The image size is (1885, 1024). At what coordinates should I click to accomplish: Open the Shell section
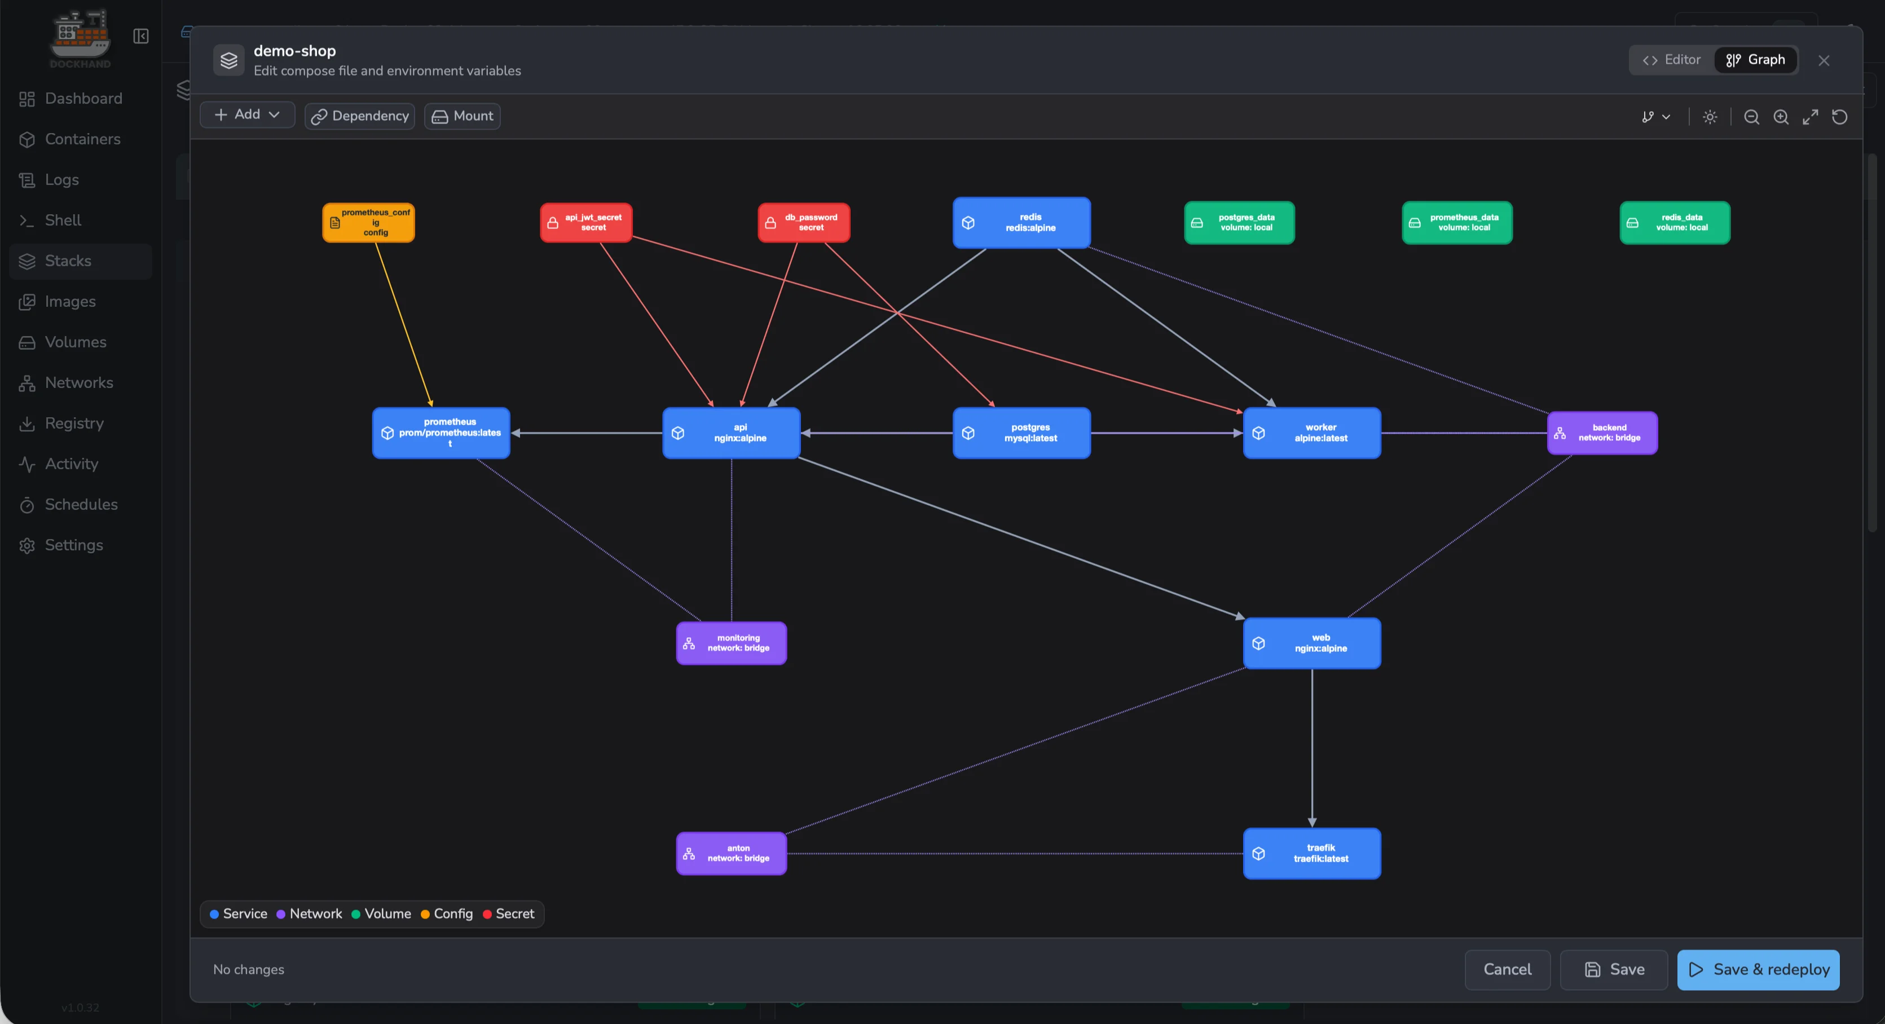pos(81,220)
